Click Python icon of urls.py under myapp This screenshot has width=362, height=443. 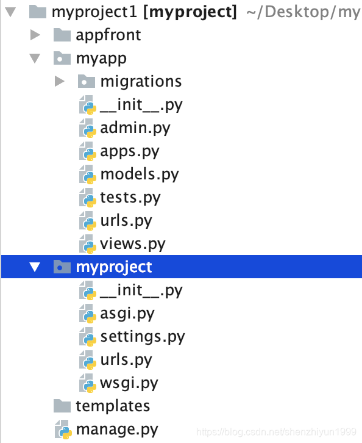coord(88,221)
